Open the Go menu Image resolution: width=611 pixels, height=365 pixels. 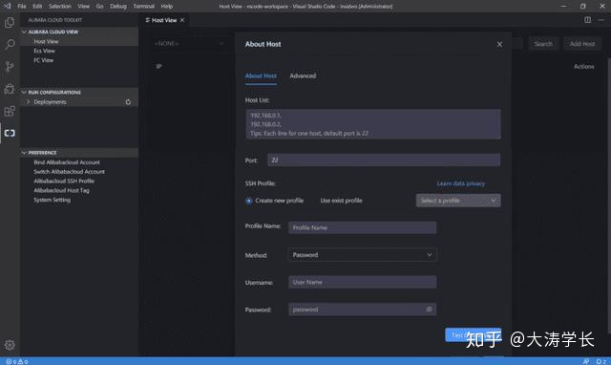point(99,7)
